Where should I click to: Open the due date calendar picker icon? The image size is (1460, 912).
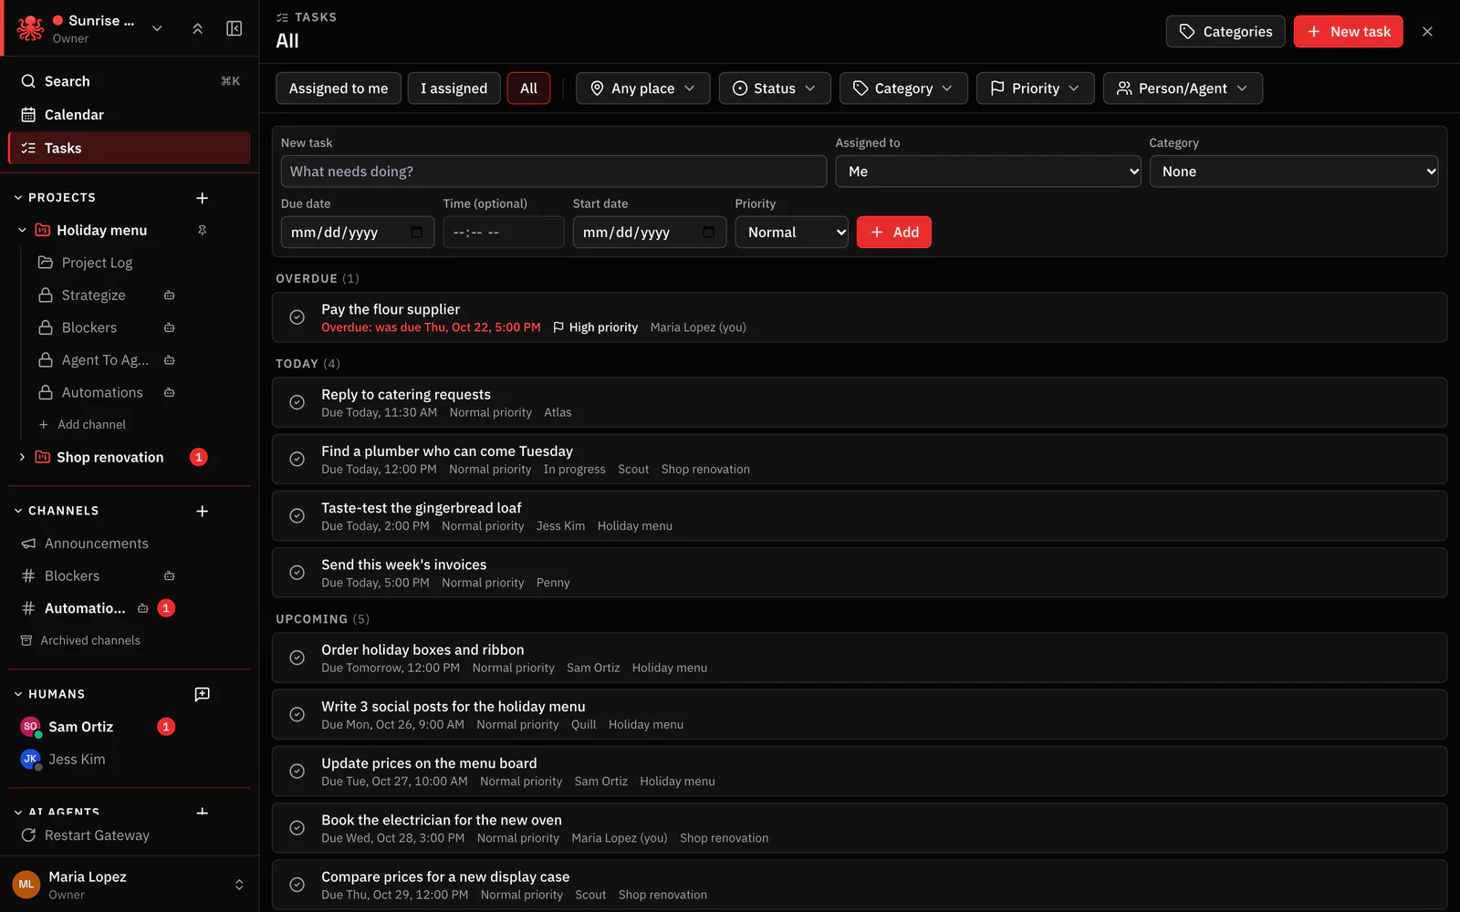coord(417,232)
